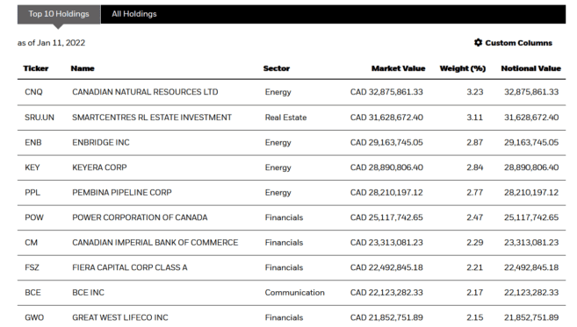The height and width of the screenshot is (327, 577).
Task: Click market value CAD 22,123,282.33
Action: pos(386,293)
